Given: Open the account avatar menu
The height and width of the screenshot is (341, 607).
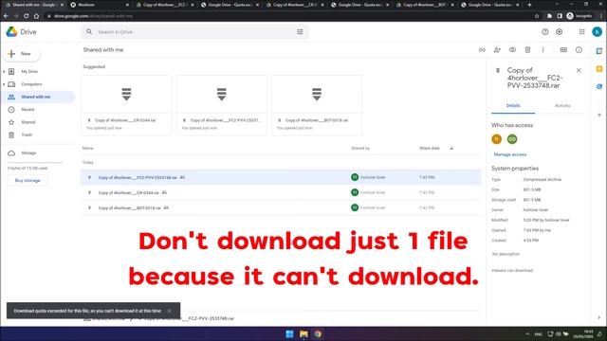Looking at the screenshot, I should pos(597,31).
